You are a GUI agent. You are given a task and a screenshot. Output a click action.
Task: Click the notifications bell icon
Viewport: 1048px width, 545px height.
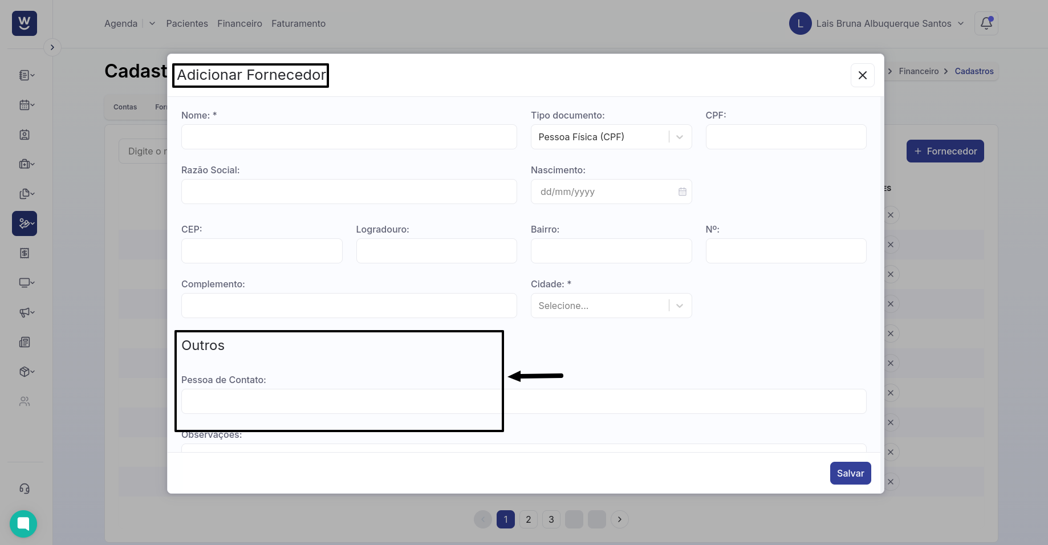click(x=986, y=23)
